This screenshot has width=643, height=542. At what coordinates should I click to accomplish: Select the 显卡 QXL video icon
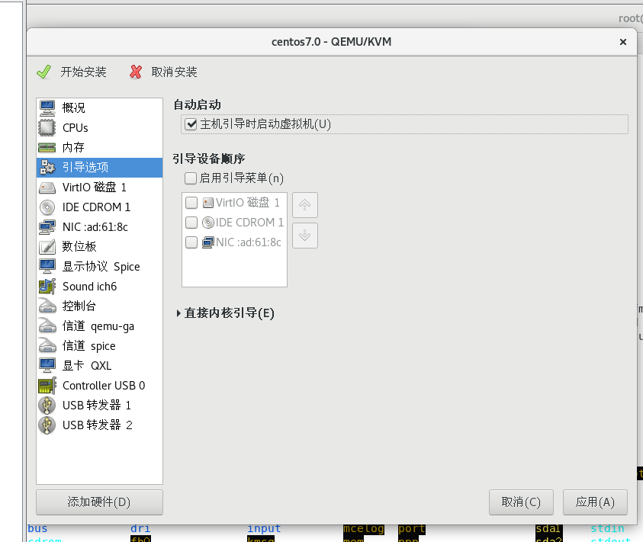47,365
